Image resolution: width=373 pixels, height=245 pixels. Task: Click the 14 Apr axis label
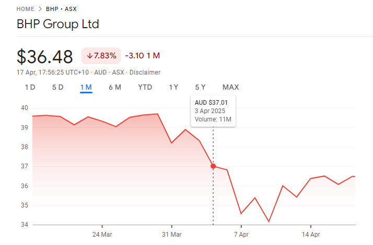pyautogui.click(x=310, y=235)
